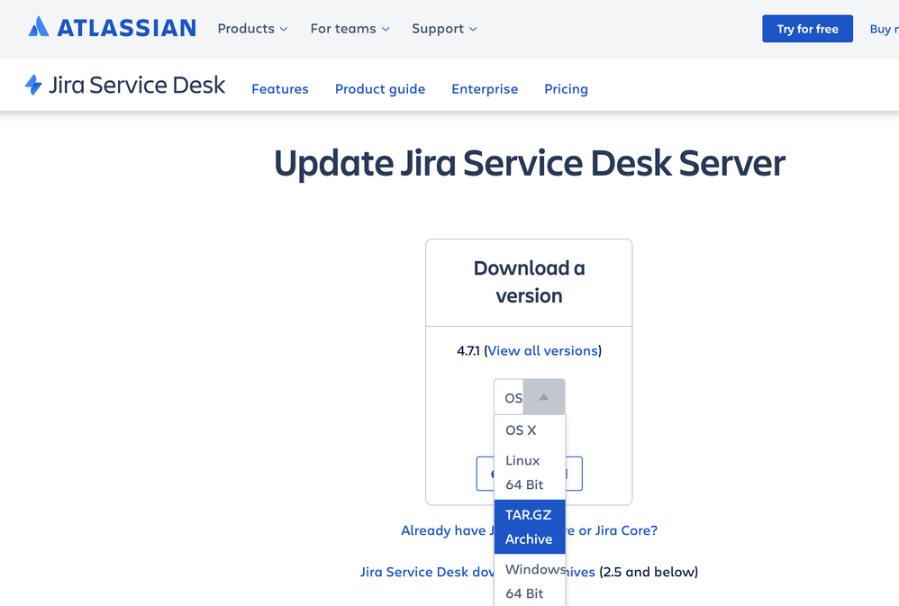899x606 pixels.
Task: Click the Buy now link
Action: coord(884,29)
